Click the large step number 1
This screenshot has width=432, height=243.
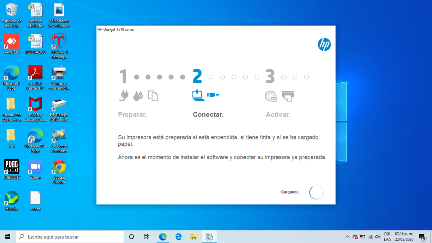pyautogui.click(x=123, y=76)
